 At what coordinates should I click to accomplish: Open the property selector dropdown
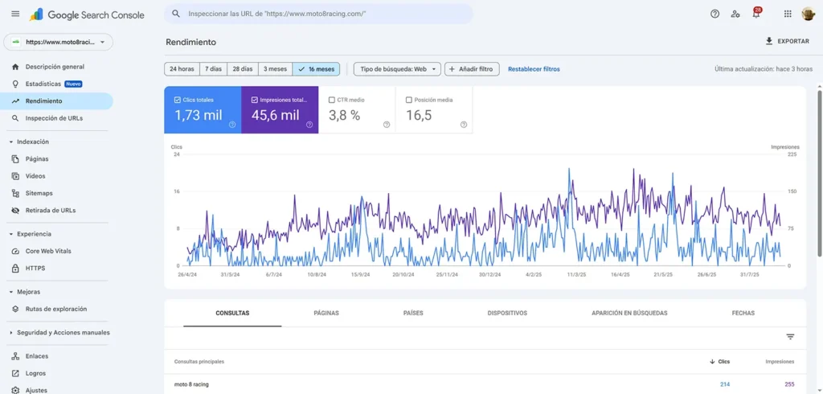(x=58, y=42)
